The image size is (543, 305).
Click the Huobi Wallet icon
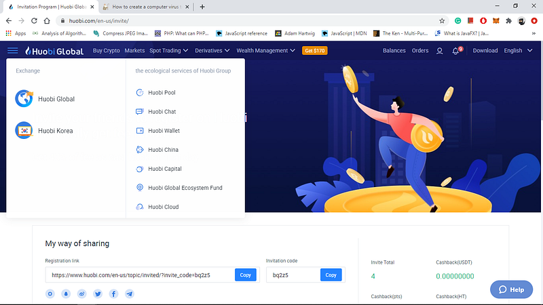(x=140, y=130)
